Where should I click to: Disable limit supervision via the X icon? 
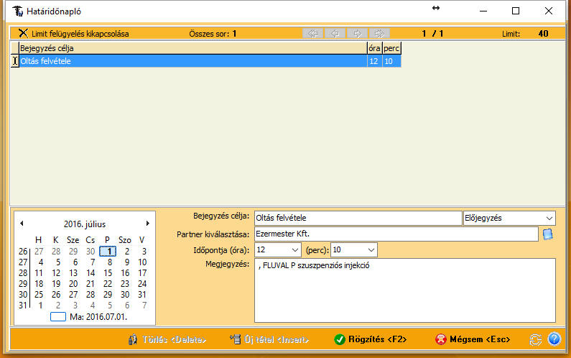point(23,33)
